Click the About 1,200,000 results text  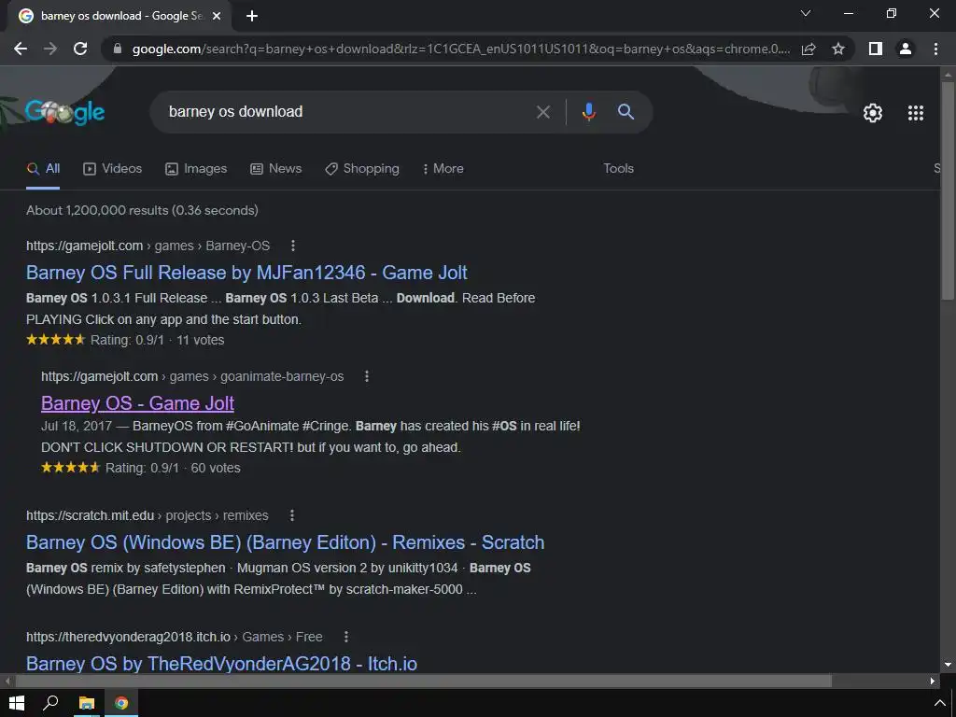pos(142,210)
